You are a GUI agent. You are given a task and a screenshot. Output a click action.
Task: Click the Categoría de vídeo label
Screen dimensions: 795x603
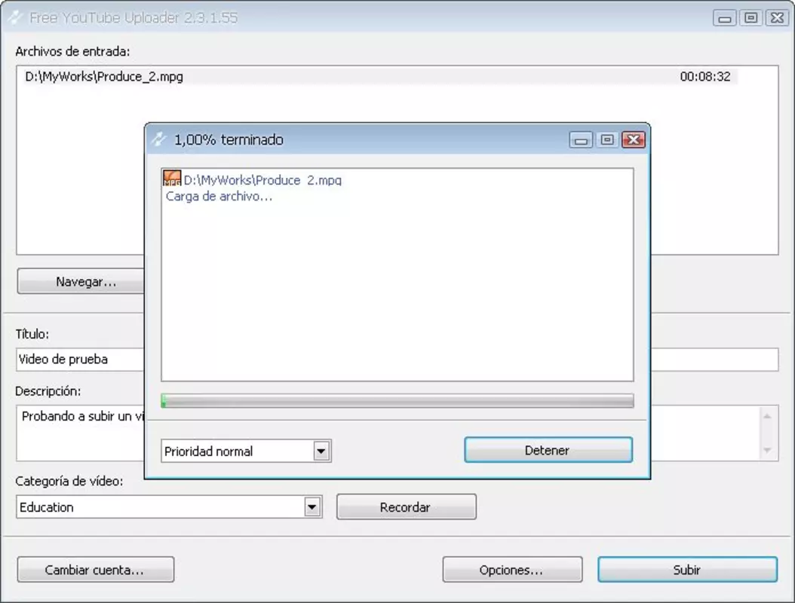tap(69, 481)
